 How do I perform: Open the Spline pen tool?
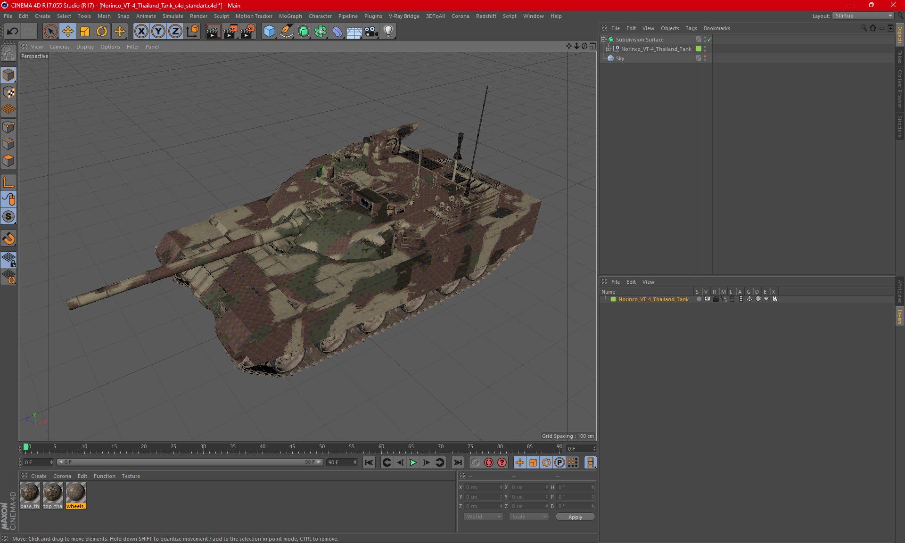(287, 32)
